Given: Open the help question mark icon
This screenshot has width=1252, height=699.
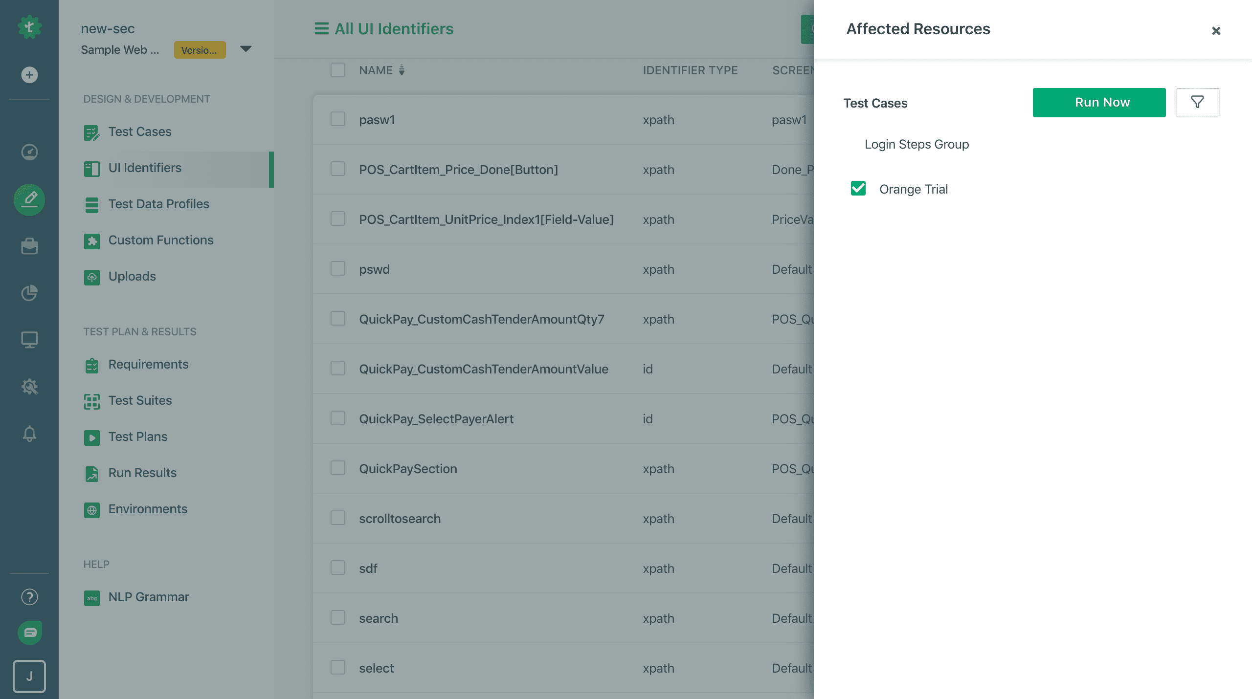Looking at the screenshot, I should click(x=28, y=596).
